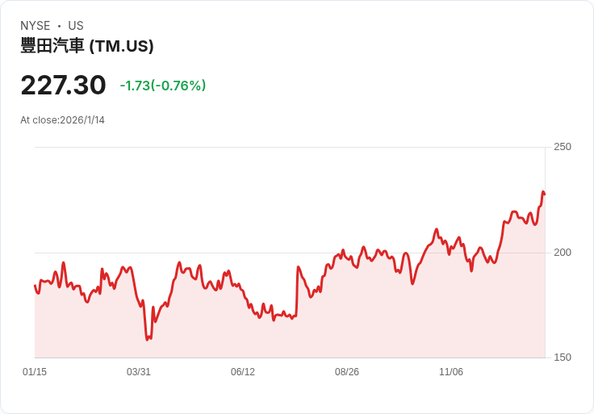Select the 01/15 date on the x-axis
Image resolution: width=594 pixels, height=414 pixels.
[35, 372]
